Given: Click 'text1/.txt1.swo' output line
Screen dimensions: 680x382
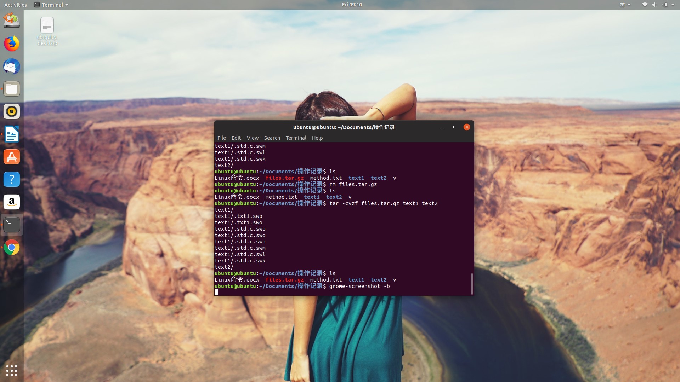Looking at the screenshot, I should tap(238, 222).
